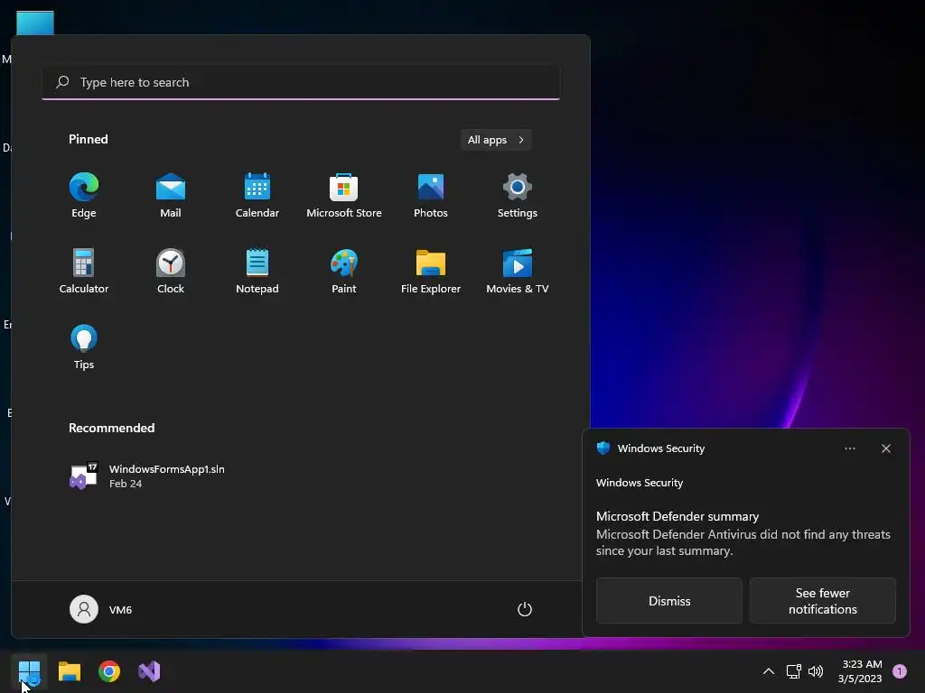925x693 pixels.
Task: Click the power button in Start menu
Action: [x=525, y=609]
